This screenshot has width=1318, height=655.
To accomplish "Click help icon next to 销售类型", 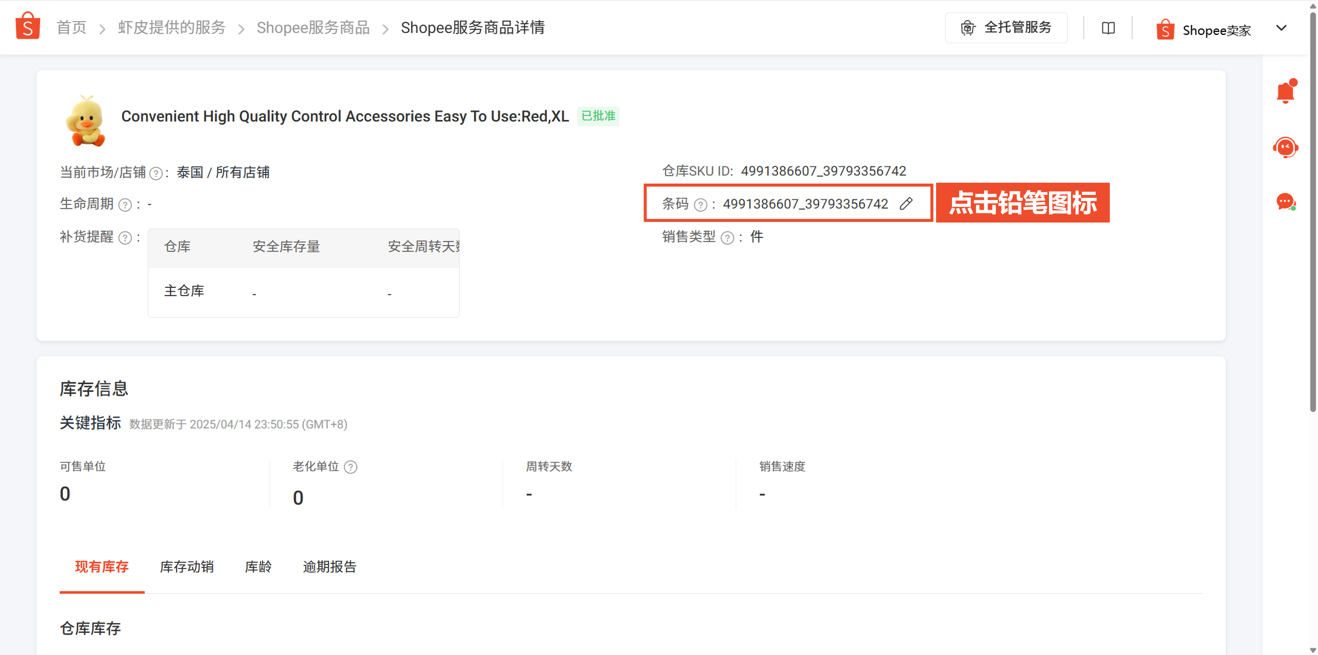I will pos(727,238).
